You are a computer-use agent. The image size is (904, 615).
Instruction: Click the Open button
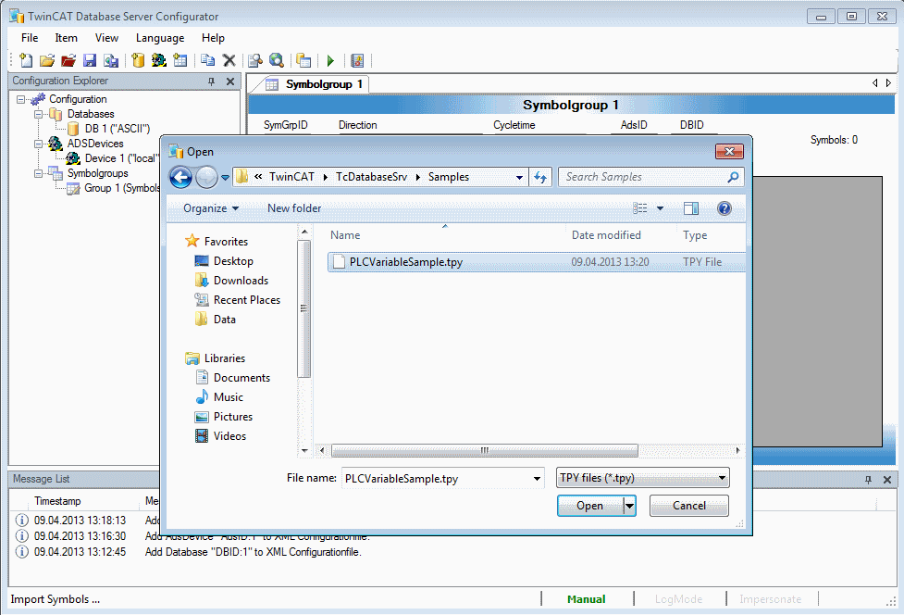pos(590,506)
